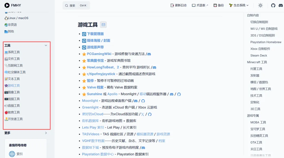Jump to 3D工具 in page outline
The image size is (284, 158).
(x=255, y=109)
